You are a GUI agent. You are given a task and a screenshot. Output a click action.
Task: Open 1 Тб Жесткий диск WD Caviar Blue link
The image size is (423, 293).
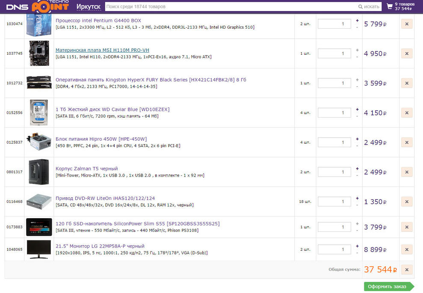click(112, 110)
